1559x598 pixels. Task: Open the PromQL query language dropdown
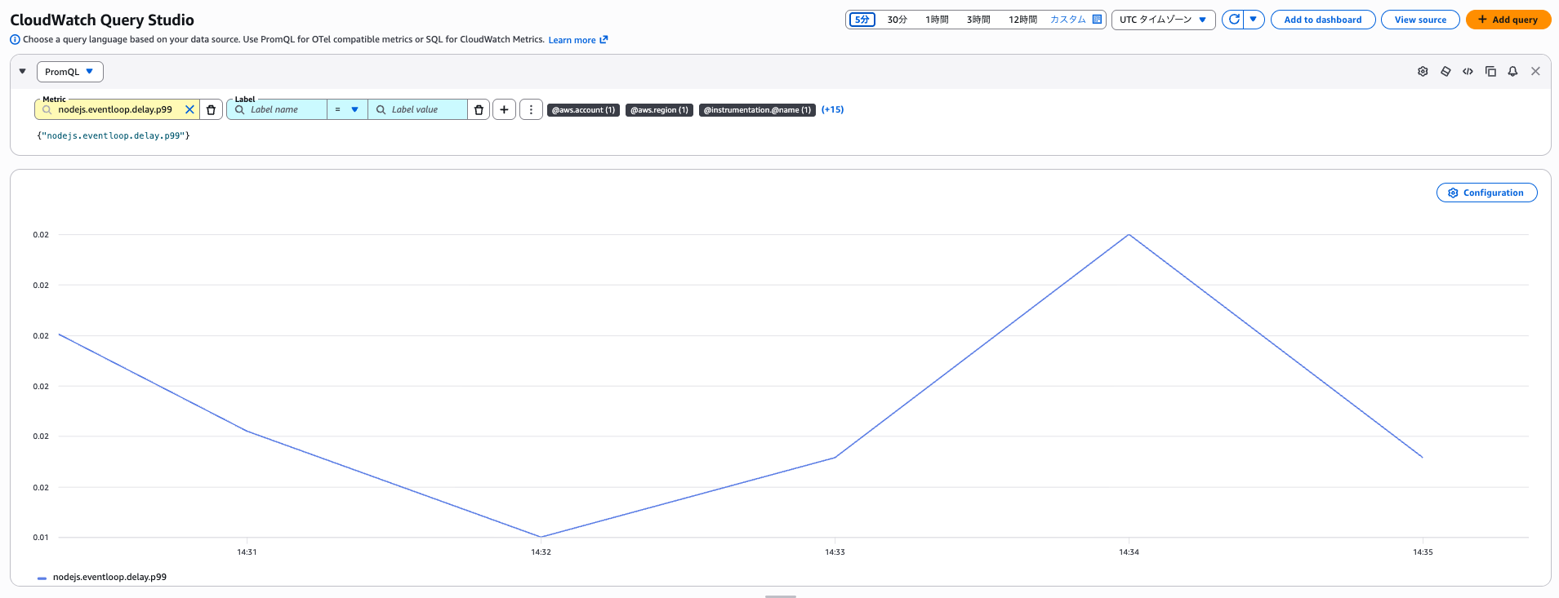point(69,72)
